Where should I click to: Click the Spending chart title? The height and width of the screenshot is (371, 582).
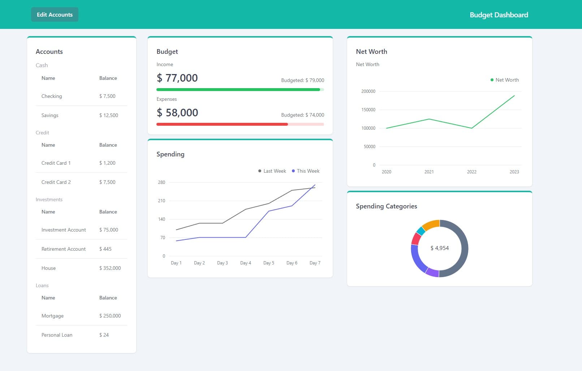pos(171,154)
